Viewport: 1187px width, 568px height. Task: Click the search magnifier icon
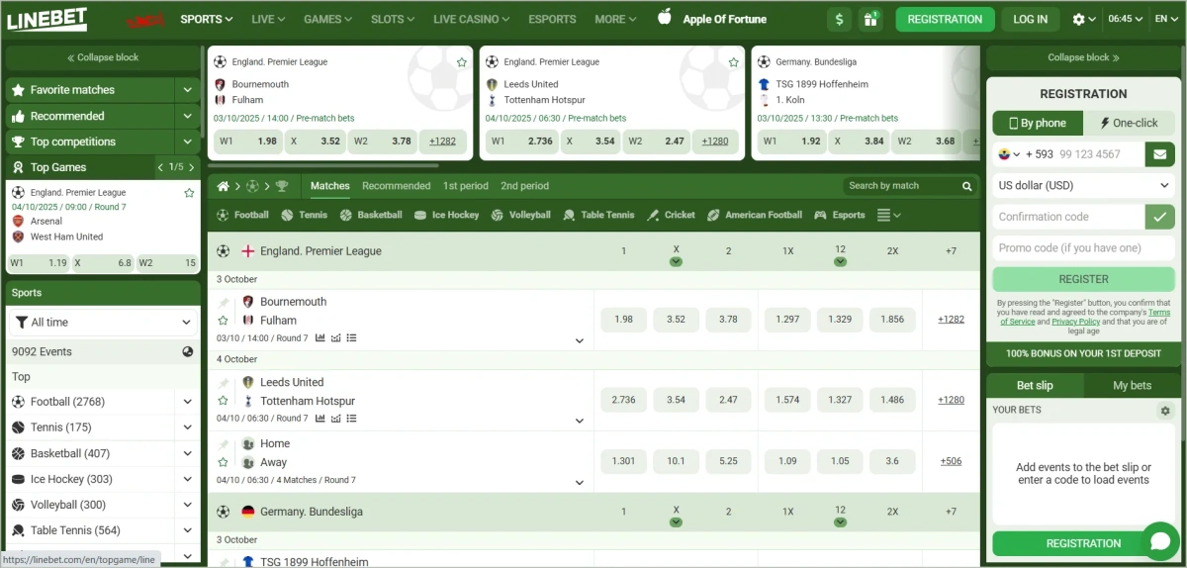[967, 186]
